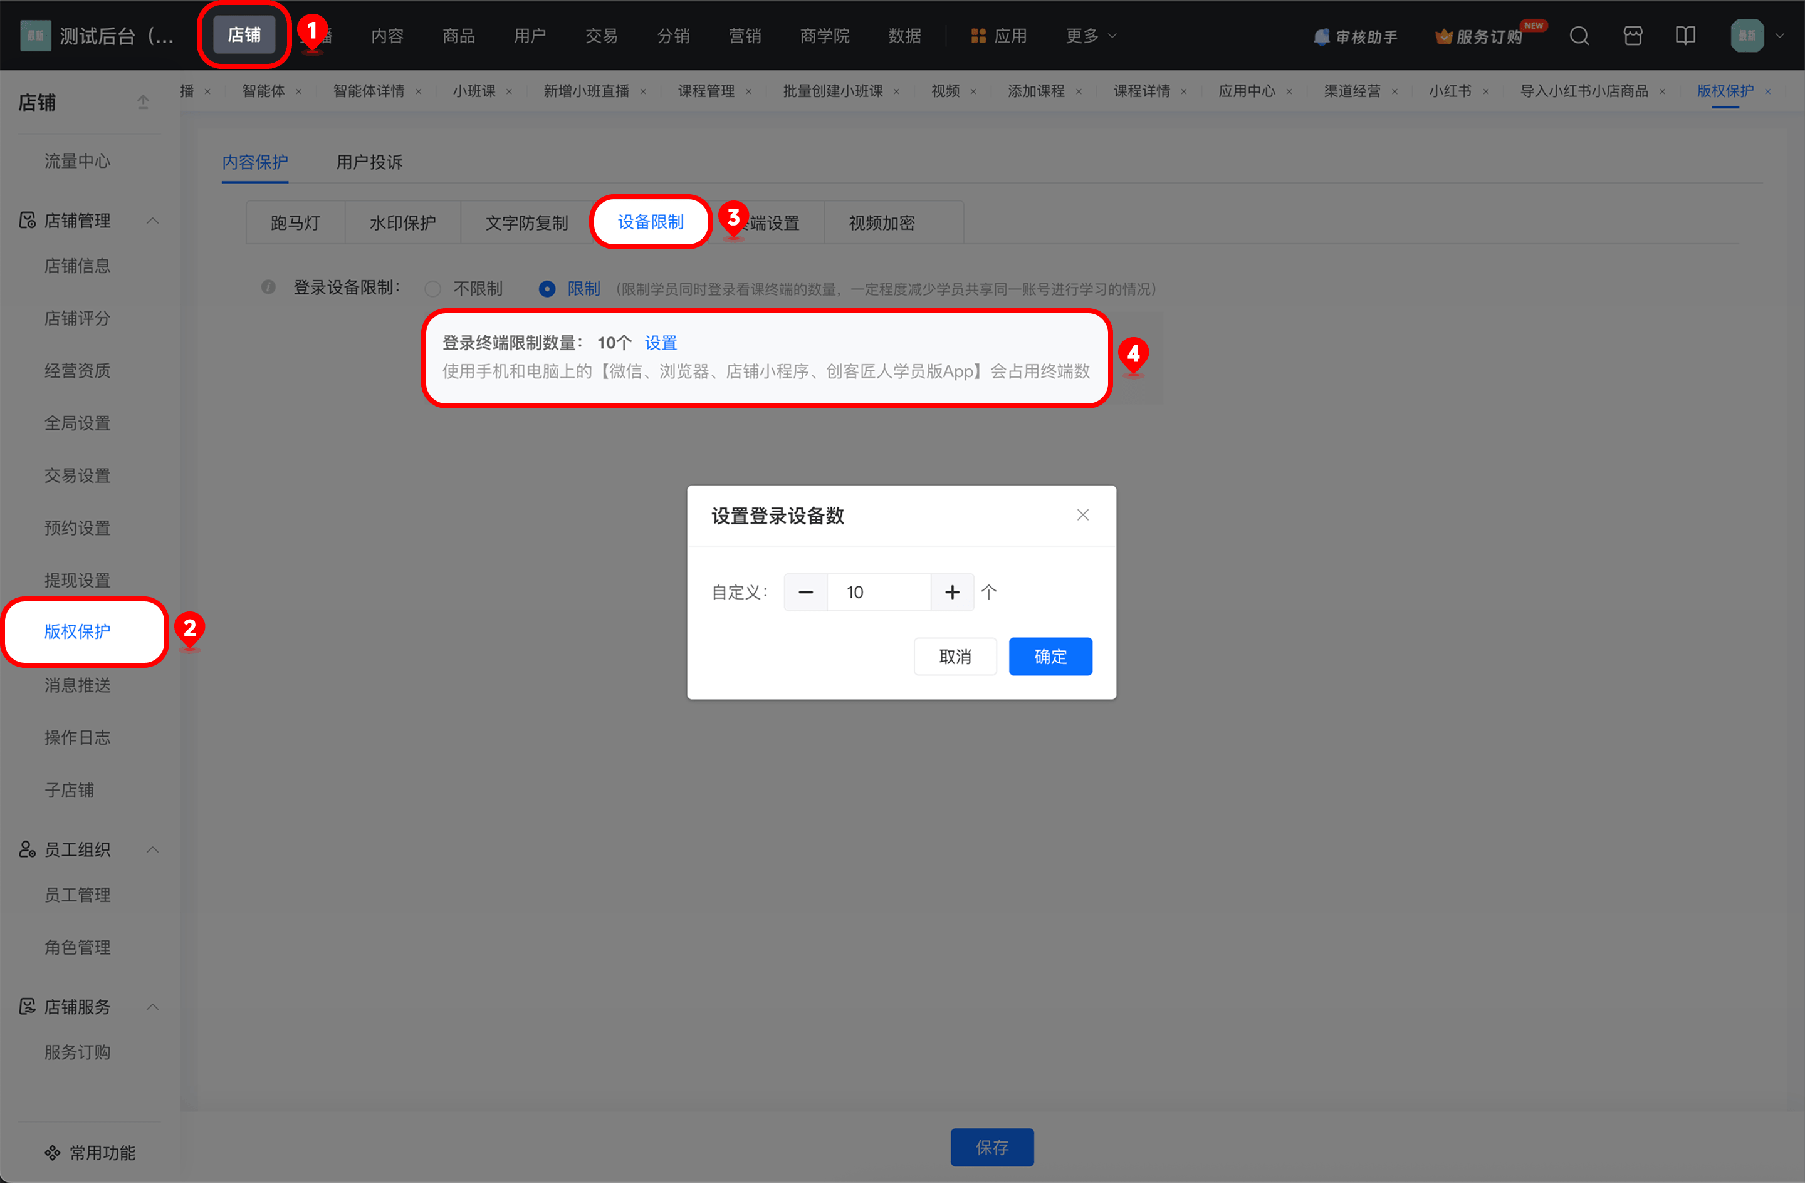Open 员工管理 in the sidebar
Screen dimensions: 1805x1184
(77, 895)
